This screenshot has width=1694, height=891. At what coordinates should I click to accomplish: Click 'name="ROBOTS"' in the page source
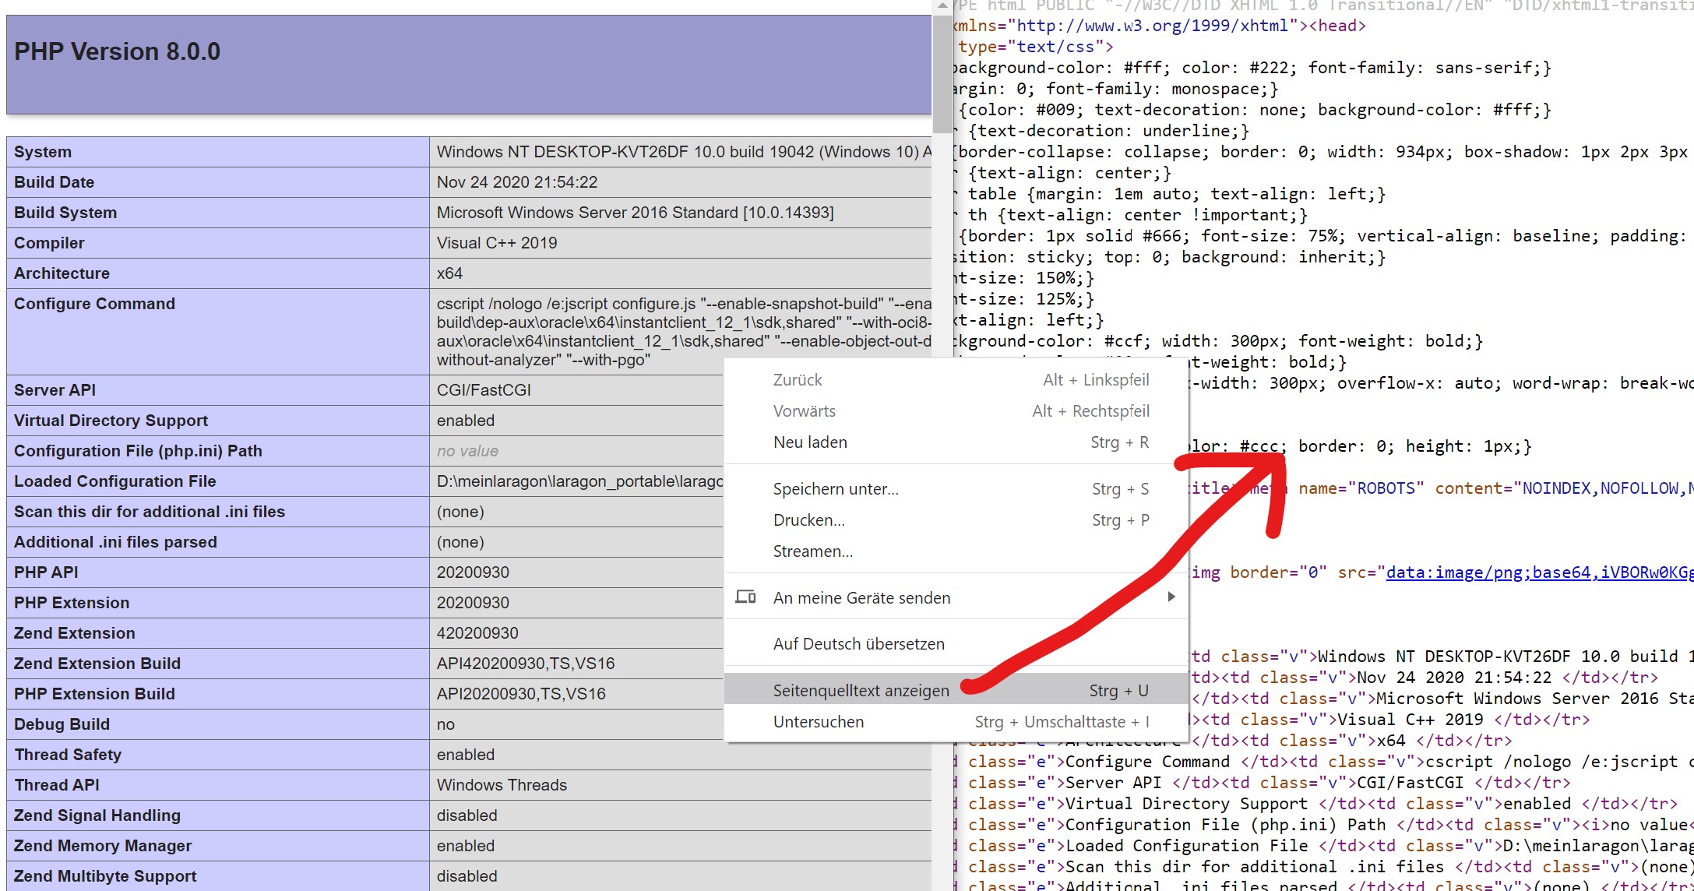(x=1361, y=488)
